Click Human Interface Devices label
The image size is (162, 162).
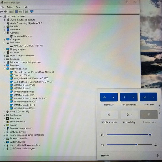pos(22,56)
